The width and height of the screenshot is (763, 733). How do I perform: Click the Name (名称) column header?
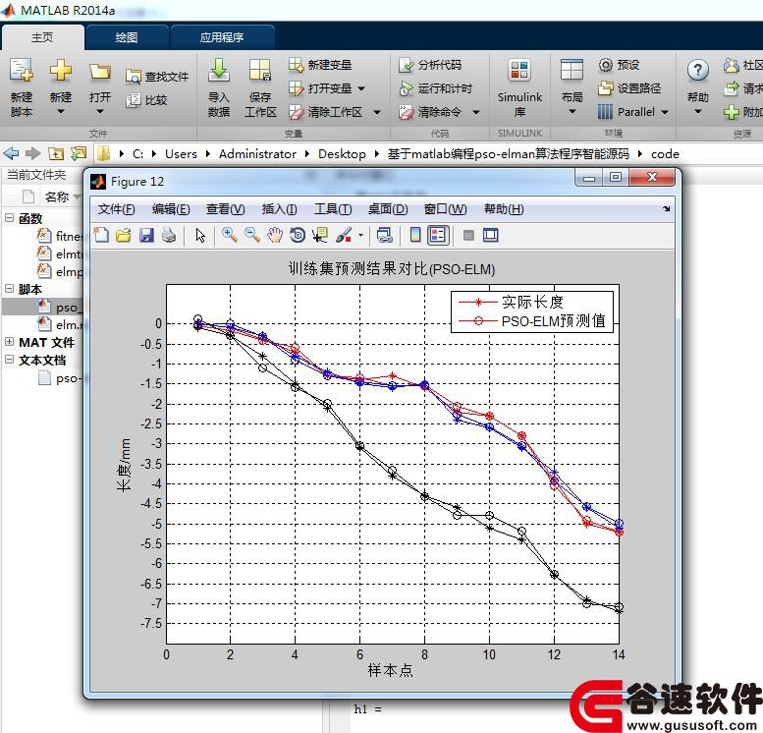pyautogui.click(x=57, y=197)
